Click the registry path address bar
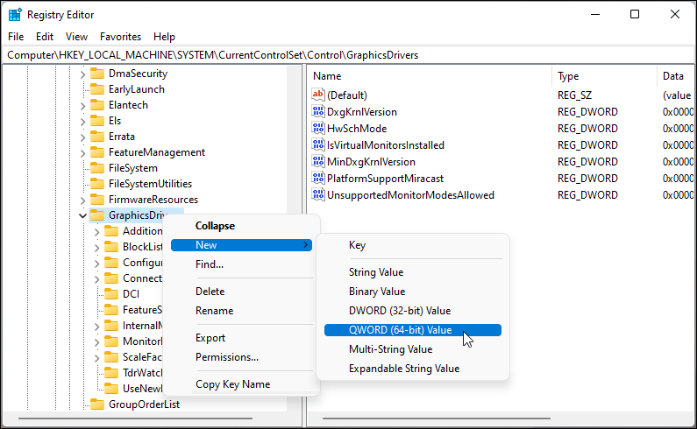 [349, 55]
